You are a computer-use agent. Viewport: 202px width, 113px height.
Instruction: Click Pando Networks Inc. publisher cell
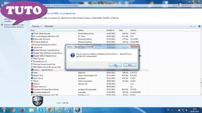[86, 34]
